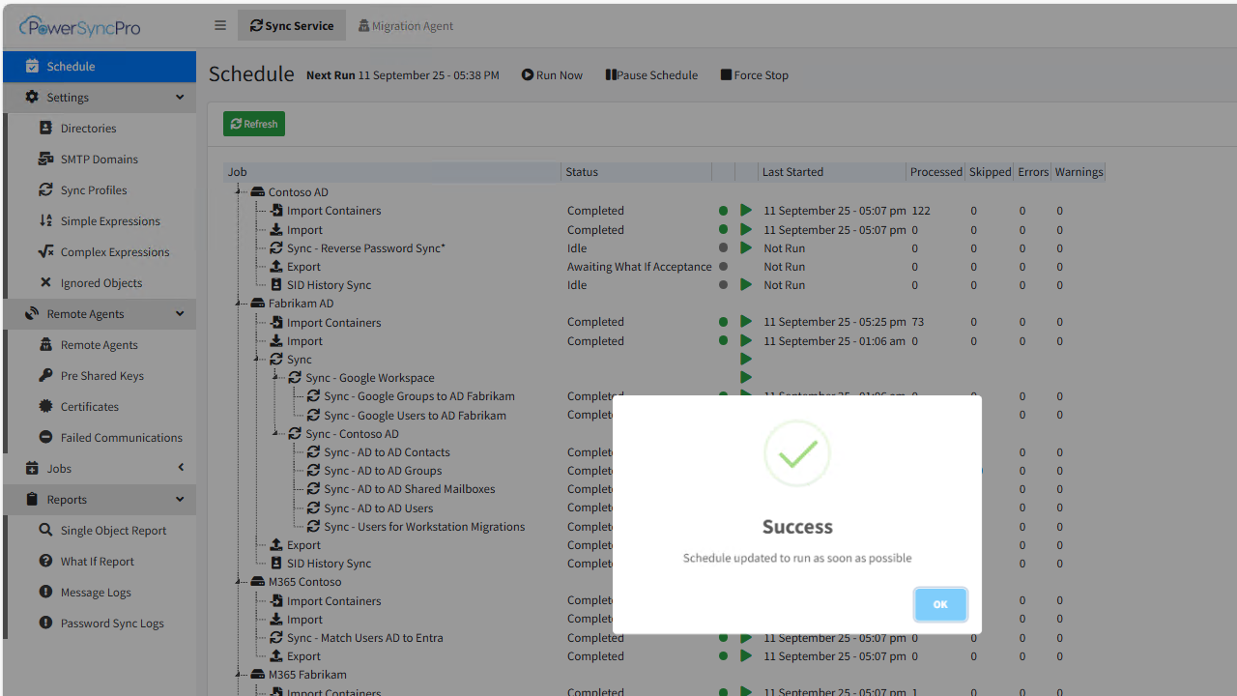Click the Password Sync Logs icon
The width and height of the screenshot is (1237, 696).
[45, 623]
